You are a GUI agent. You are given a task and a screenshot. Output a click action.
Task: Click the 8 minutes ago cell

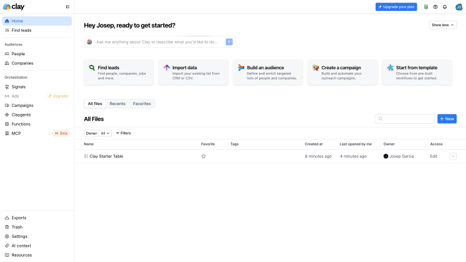[x=318, y=156]
